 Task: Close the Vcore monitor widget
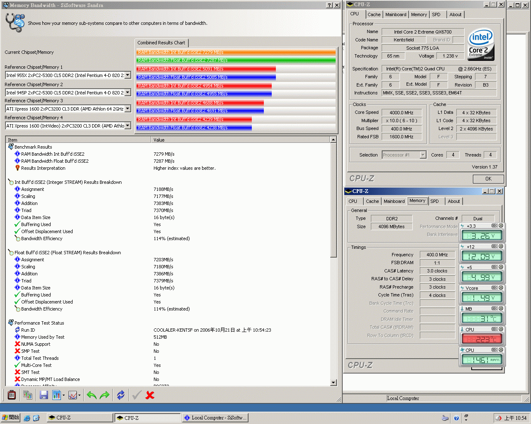[501, 288]
